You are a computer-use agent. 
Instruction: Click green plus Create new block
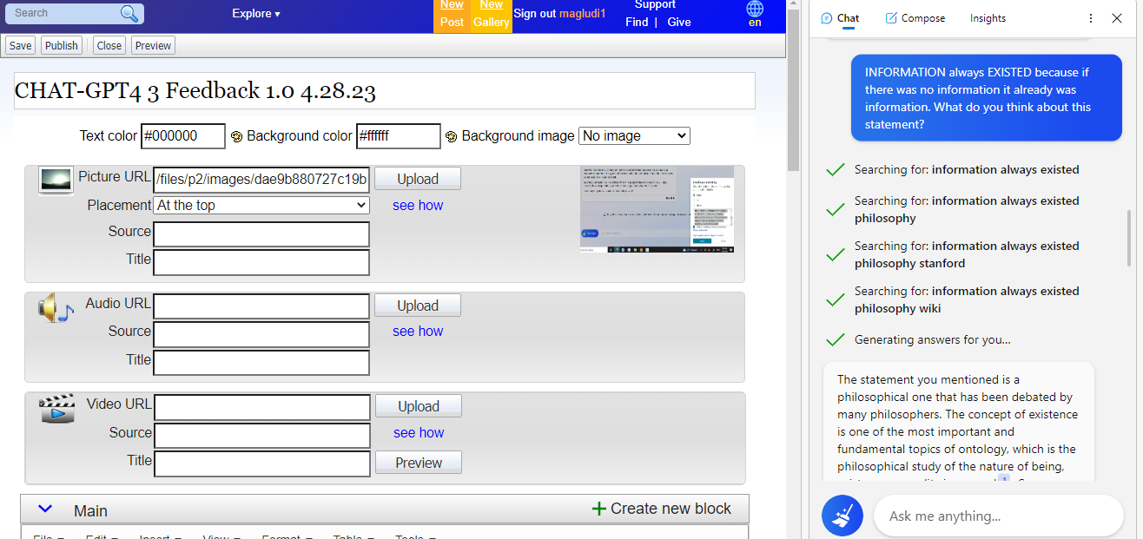598,509
